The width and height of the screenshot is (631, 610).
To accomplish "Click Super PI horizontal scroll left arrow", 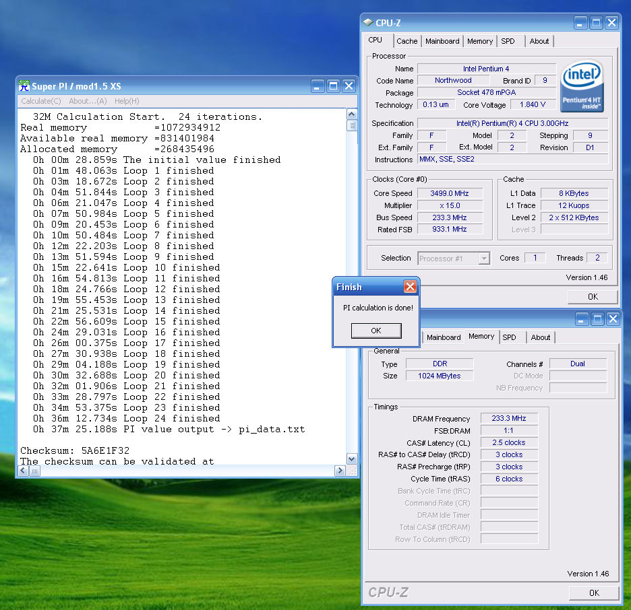I will (x=24, y=471).
